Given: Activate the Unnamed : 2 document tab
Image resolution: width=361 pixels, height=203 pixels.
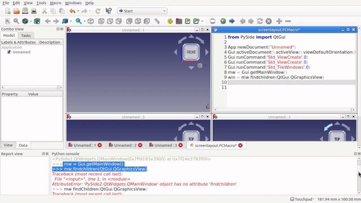Looking at the screenshot, I should [125, 145].
